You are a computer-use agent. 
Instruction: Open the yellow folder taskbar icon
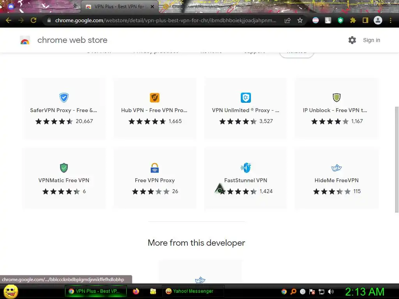coord(153,291)
